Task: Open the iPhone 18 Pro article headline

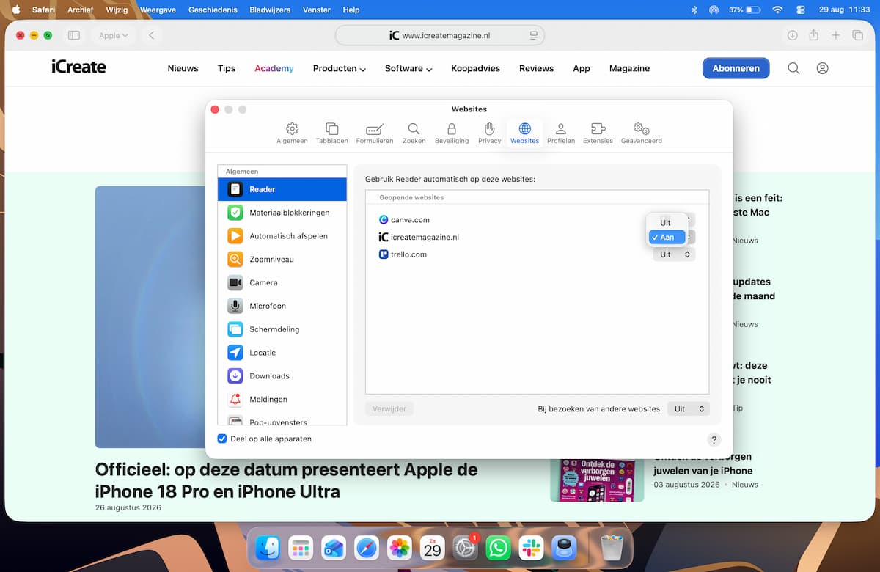Action: click(286, 480)
